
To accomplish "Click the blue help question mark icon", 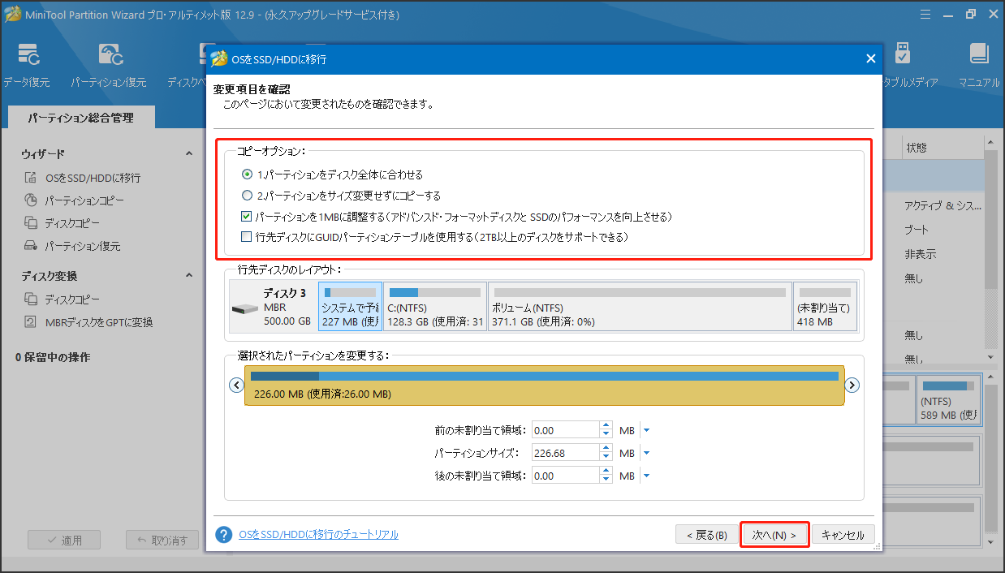I will (224, 535).
